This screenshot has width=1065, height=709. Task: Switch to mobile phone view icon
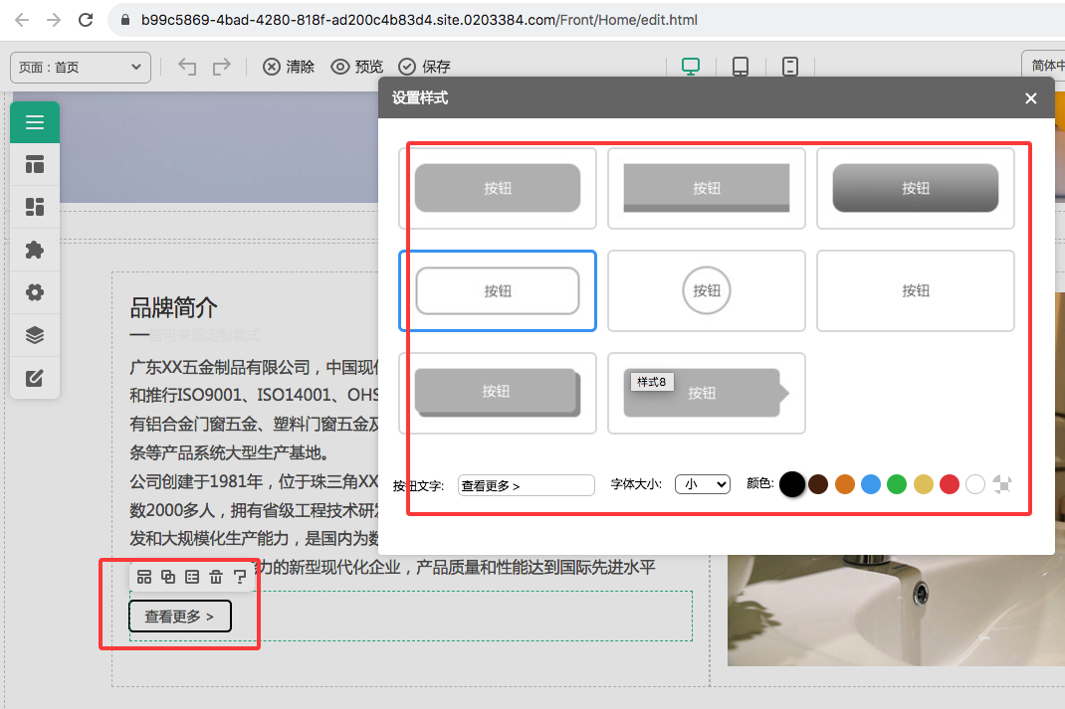click(x=790, y=67)
